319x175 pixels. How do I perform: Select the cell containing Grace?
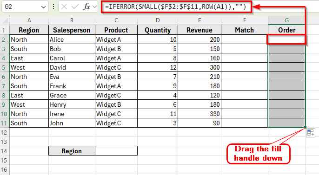click(x=72, y=95)
